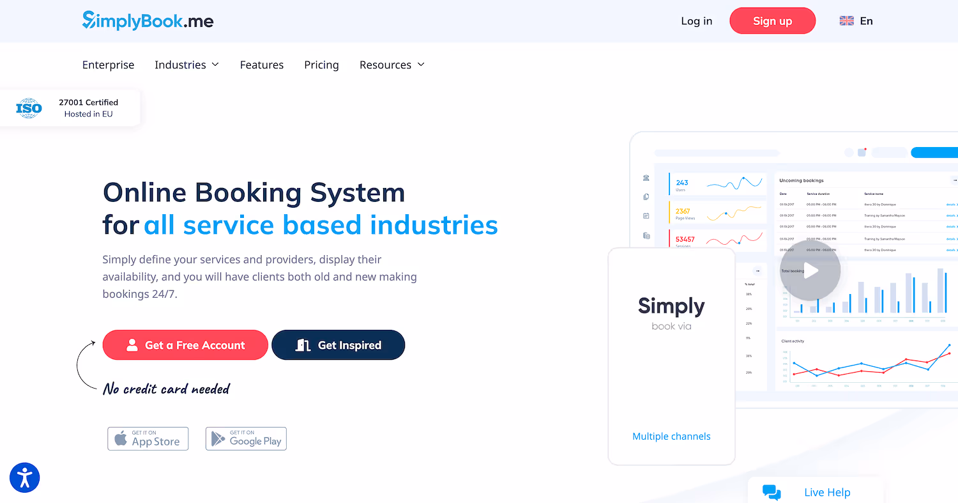Screen dimensions: 958x503
Task: Click the UK flag language icon
Action: click(846, 20)
